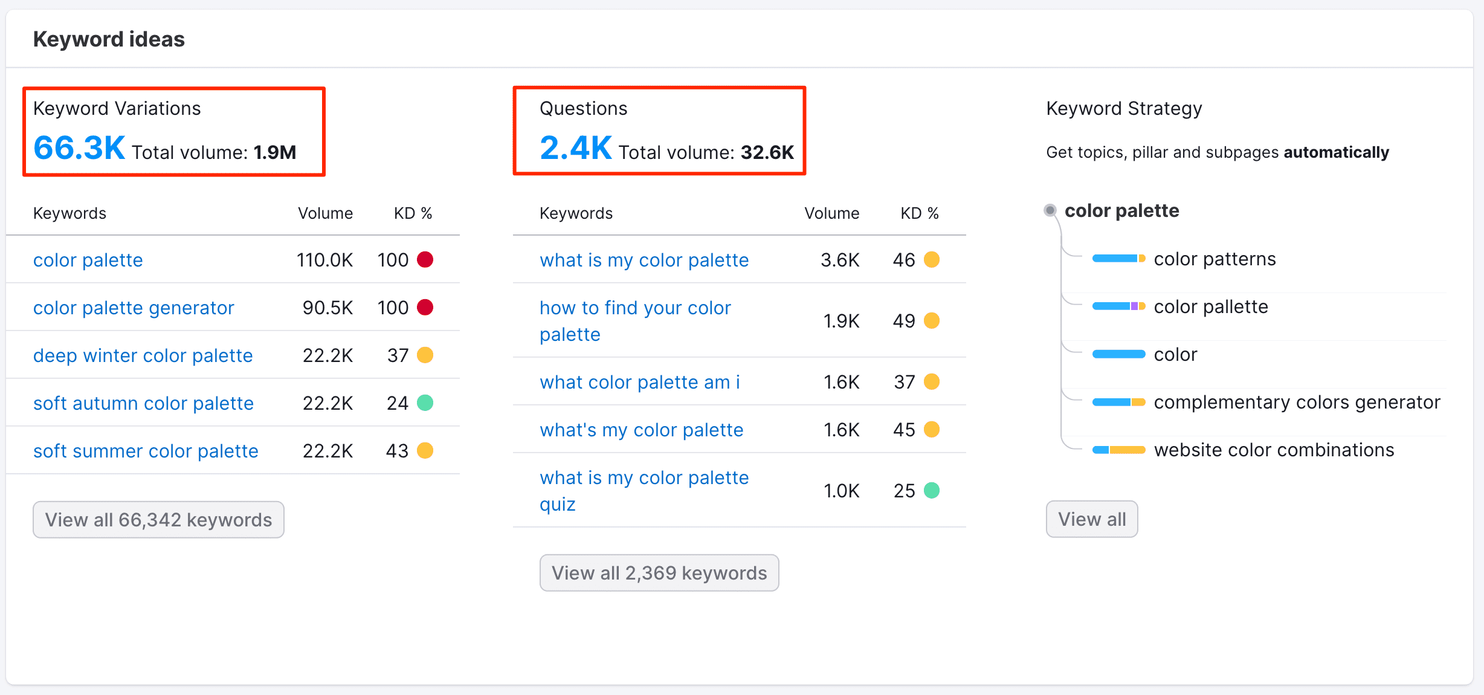Open question 'what is my color palette' (3.6K)
Viewport: 1484px width, 695px height.
coord(644,260)
